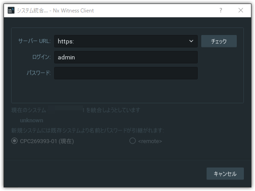Click the サーバー URL: label

click(35, 41)
